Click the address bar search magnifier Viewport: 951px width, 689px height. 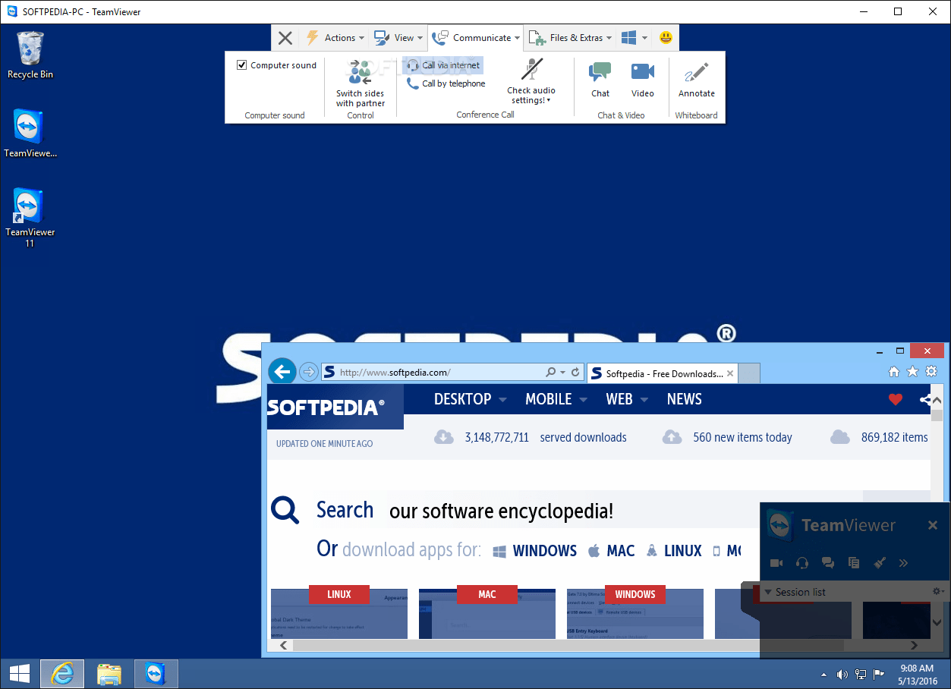click(x=551, y=373)
